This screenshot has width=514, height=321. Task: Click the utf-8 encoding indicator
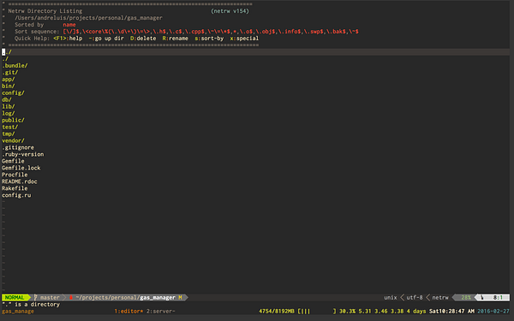tap(415, 297)
